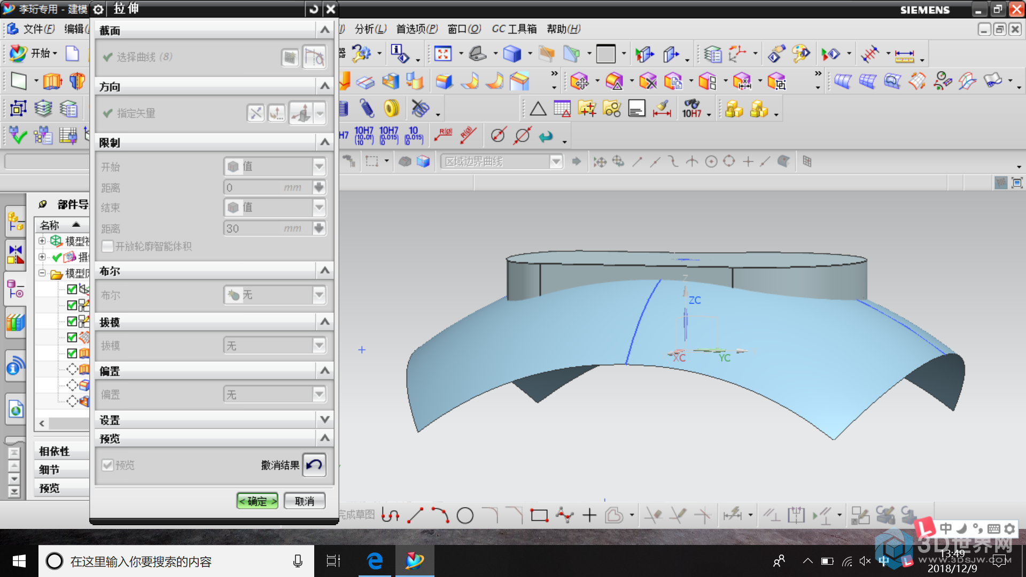The width and height of the screenshot is (1026, 577).
Task: Select the circle sketch tool
Action: tap(465, 516)
